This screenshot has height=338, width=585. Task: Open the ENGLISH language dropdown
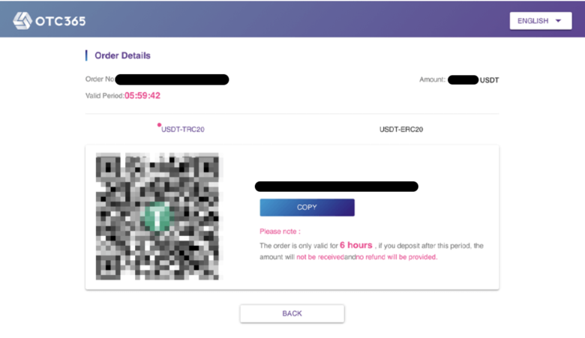click(541, 21)
